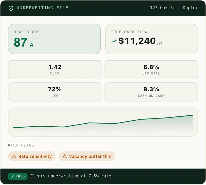Image resolution: width=206 pixels, height=185 pixels.
Task: Click the DEAL SCORE label
Action: tap(27, 32)
